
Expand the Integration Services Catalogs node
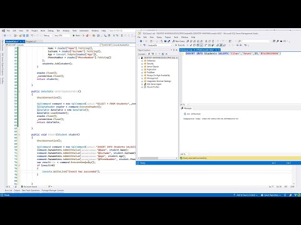pyautogui.click(x=142, y=81)
